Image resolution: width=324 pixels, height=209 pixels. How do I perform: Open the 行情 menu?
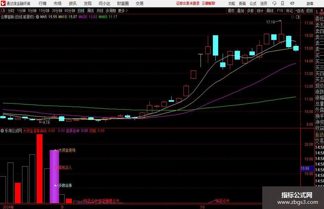tap(43, 3)
